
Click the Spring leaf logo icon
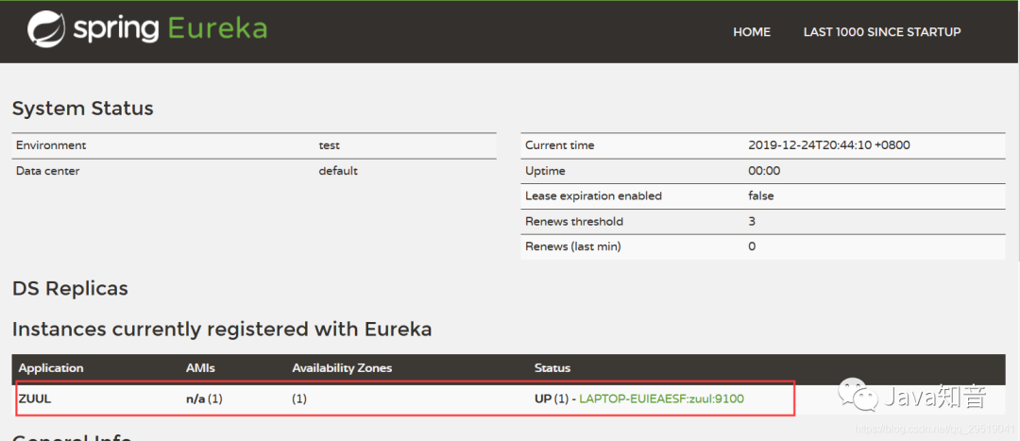click(45, 30)
